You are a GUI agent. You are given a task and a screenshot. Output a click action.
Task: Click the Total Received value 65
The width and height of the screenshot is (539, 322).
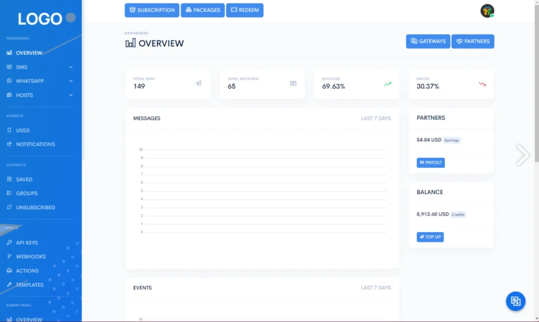click(x=231, y=86)
